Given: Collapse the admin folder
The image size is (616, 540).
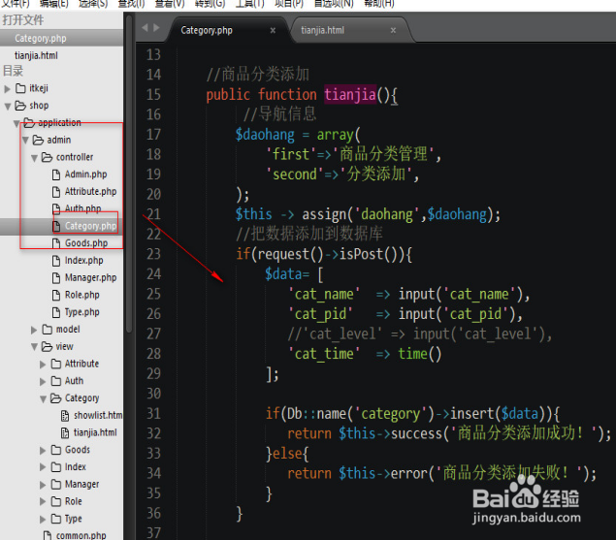Looking at the screenshot, I should (x=25, y=141).
